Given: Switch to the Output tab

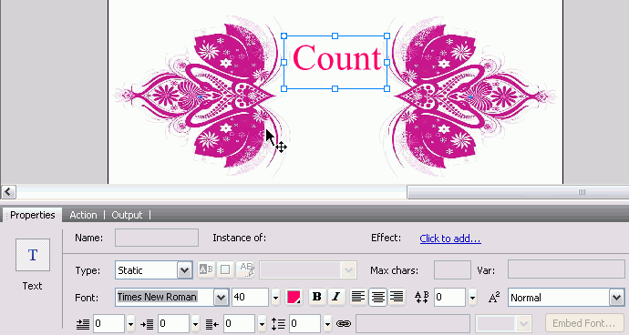Looking at the screenshot, I should (x=127, y=215).
